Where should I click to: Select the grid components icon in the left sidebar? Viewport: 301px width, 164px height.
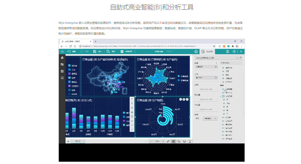62,71
